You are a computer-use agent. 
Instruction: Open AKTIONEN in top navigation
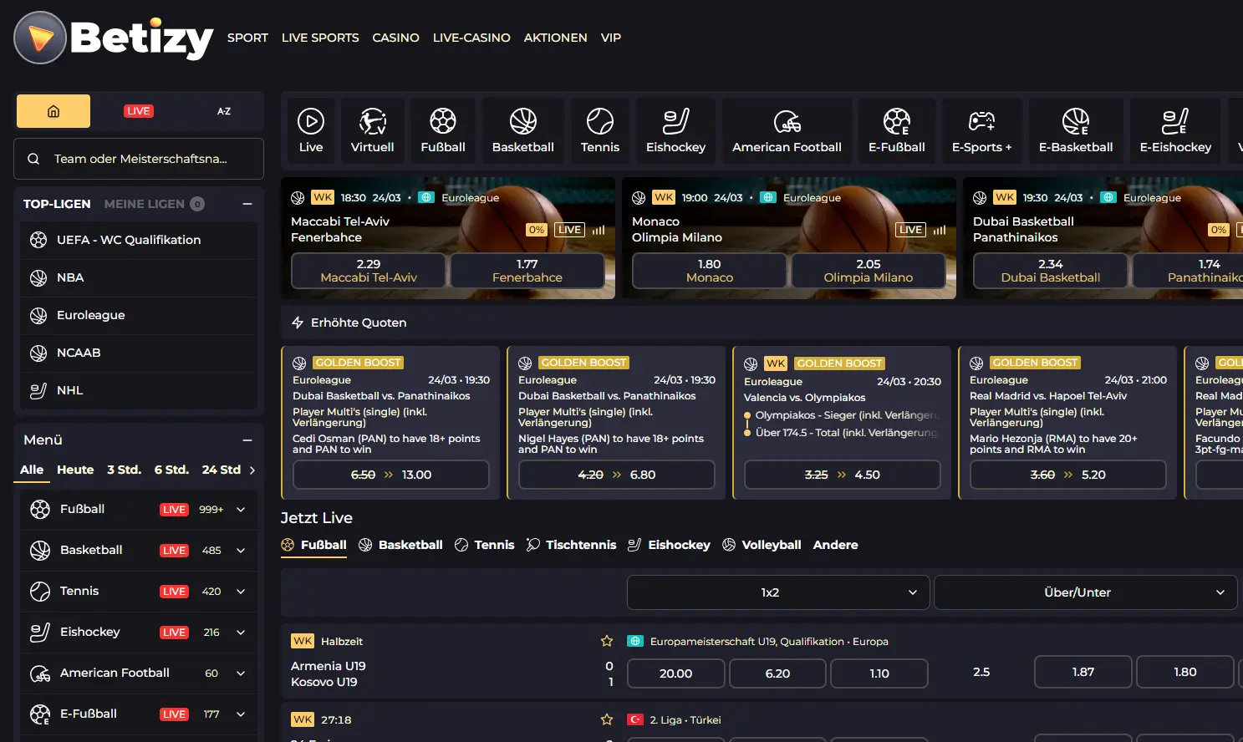tap(555, 38)
